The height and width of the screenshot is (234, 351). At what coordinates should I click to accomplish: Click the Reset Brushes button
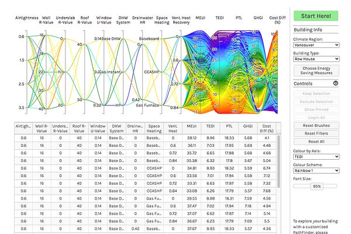tap(316, 126)
